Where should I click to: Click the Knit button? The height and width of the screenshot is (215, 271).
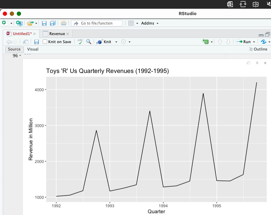pos(104,42)
